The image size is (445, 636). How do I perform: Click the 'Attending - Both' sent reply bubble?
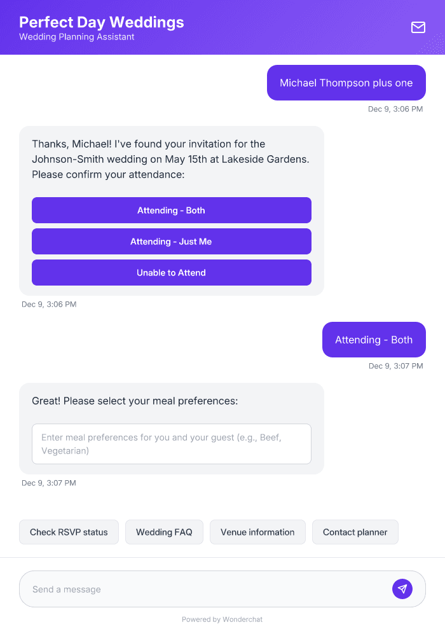374,340
